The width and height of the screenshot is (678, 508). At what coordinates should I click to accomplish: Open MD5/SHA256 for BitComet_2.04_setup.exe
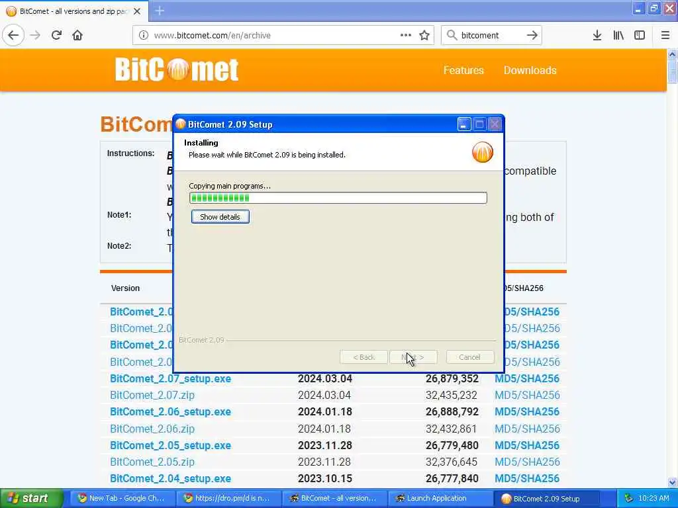point(527,479)
